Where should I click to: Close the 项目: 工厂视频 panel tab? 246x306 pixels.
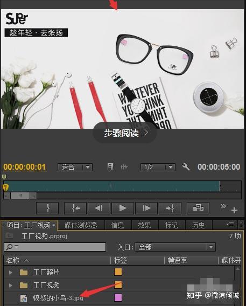point(54,225)
